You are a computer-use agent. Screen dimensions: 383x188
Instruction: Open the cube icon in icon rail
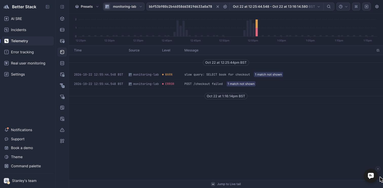(62, 19)
